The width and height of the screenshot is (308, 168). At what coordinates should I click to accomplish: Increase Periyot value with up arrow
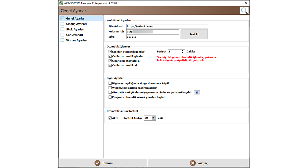(182, 50)
